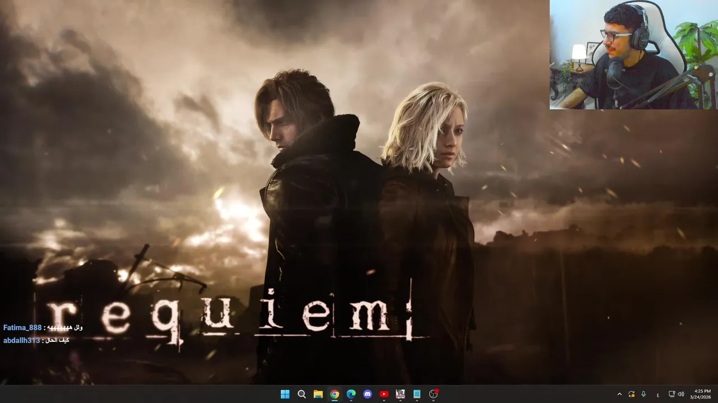Open Discord from the taskbar
Screen dimensions: 718x403
367,394
